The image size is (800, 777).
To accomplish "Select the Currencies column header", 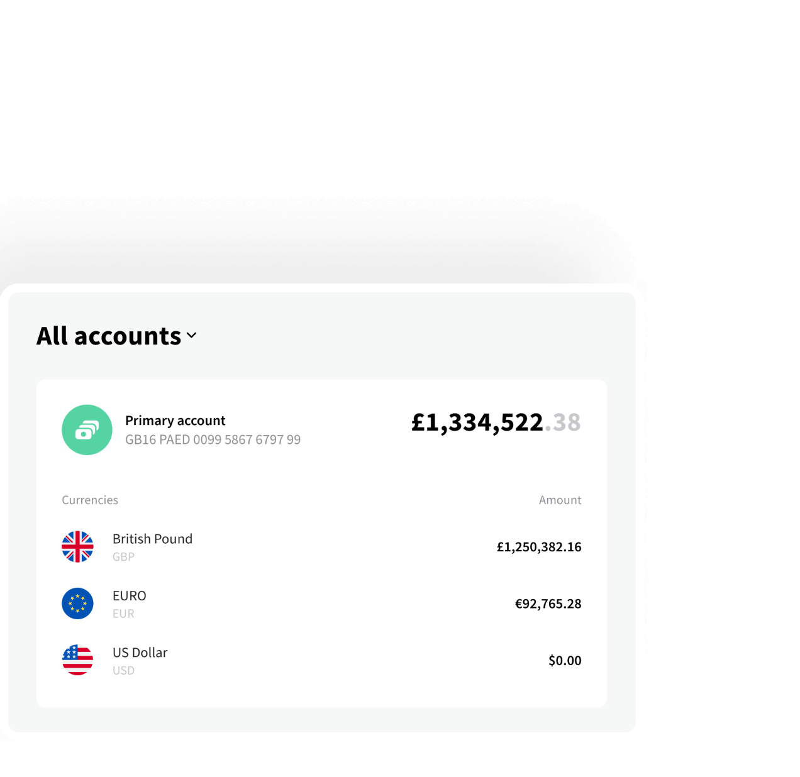I will 90,500.
